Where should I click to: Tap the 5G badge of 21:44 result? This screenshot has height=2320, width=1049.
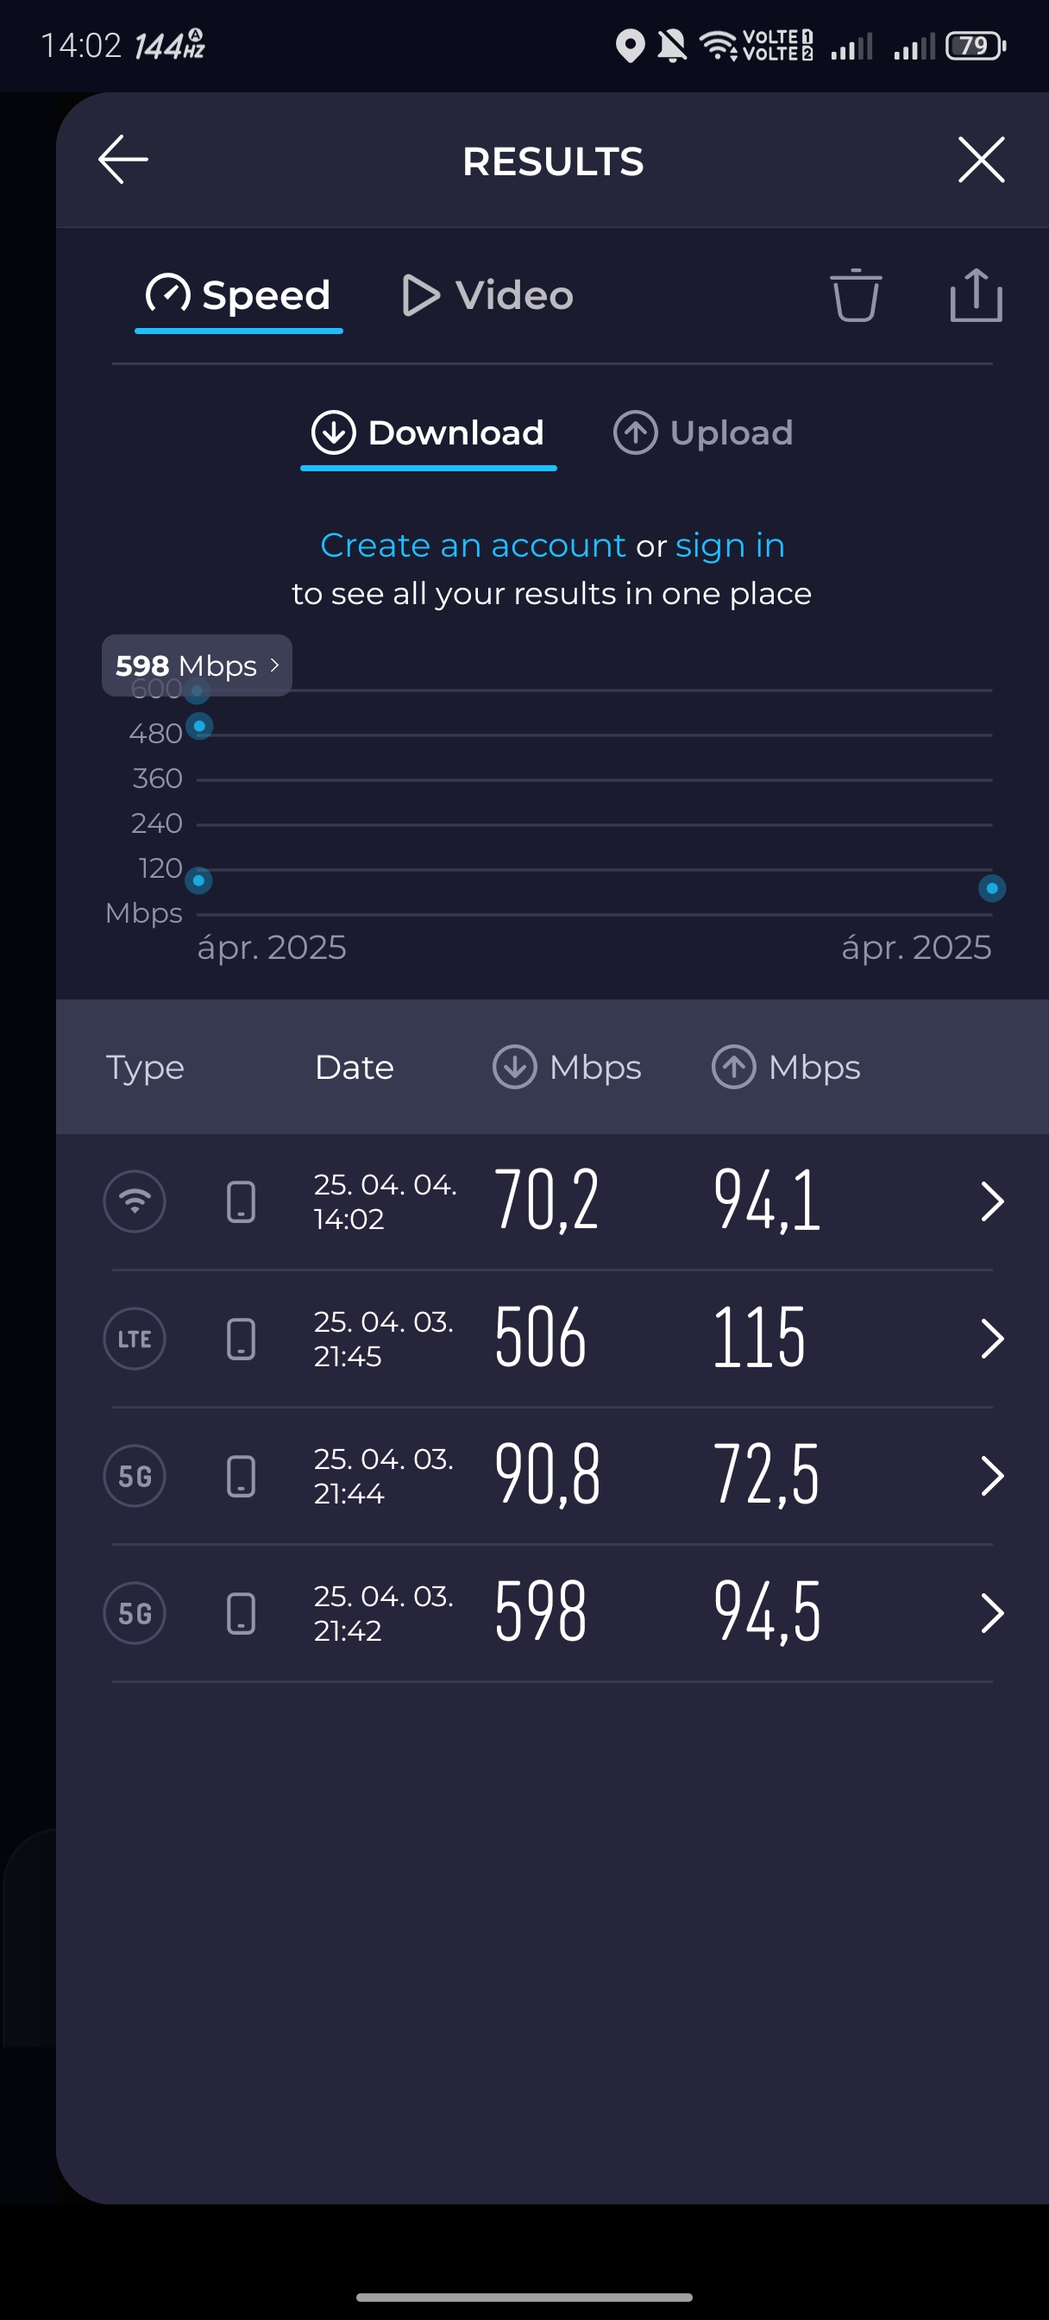135,1475
